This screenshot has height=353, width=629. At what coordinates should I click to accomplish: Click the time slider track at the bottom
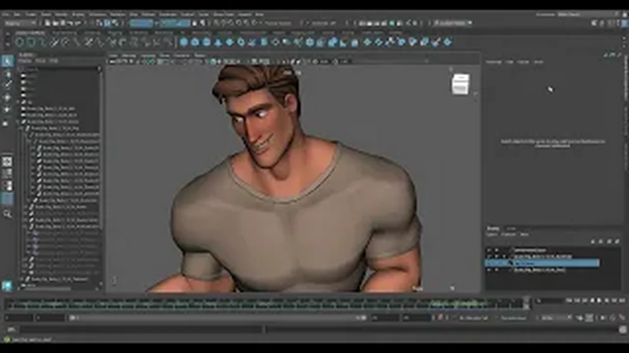click(x=265, y=304)
